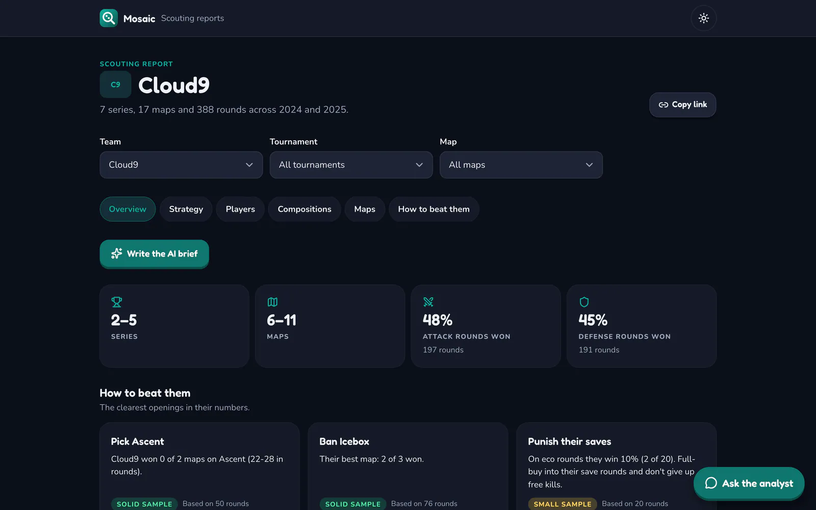This screenshot has height=510, width=816.
Task: Click the Scouting reports header text
Action: tap(193, 18)
